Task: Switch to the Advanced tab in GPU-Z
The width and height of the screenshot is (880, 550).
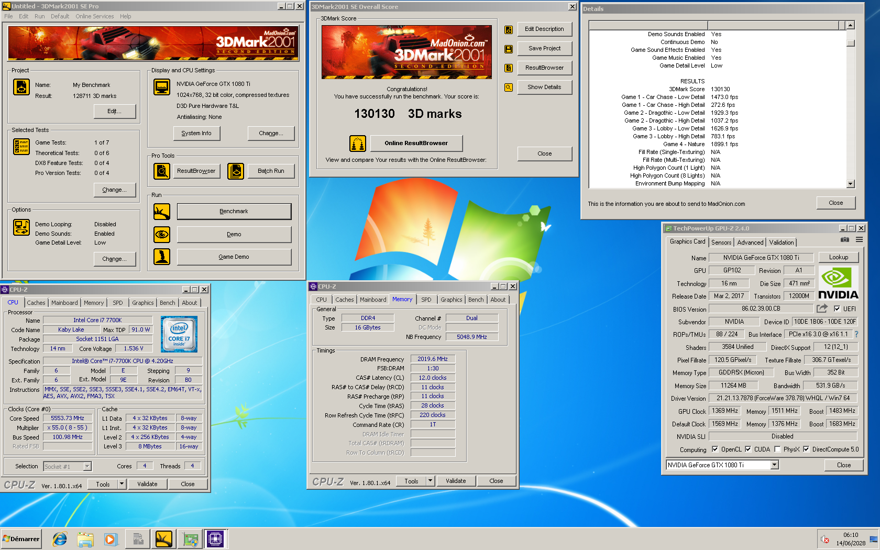Action: [750, 243]
